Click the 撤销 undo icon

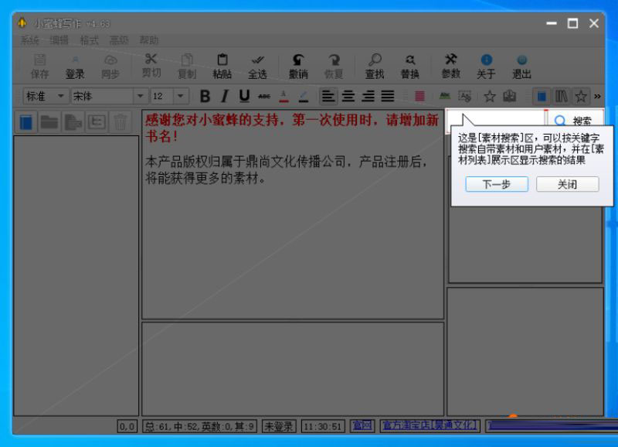pos(298,67)
